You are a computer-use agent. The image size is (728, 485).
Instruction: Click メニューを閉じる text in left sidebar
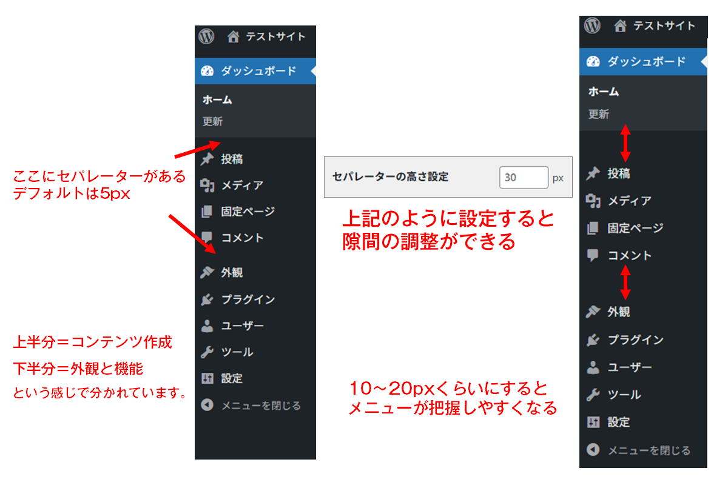[x=261, y=406]
